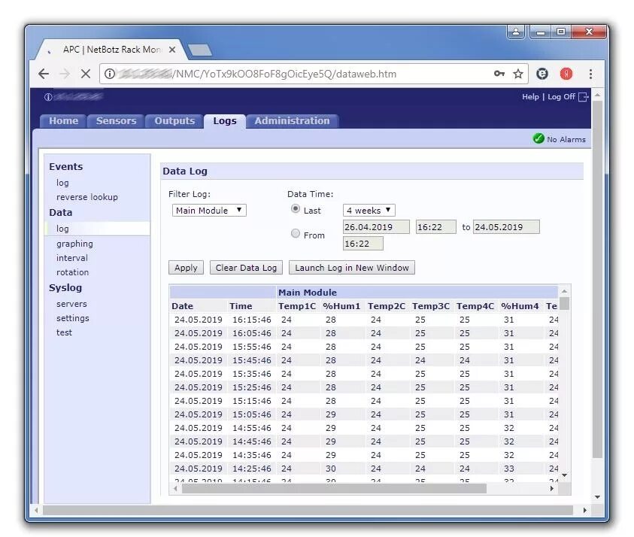Viewport: 634px width, 537px height.
Task: Click the browser back arrow
Action: [44, 74]
